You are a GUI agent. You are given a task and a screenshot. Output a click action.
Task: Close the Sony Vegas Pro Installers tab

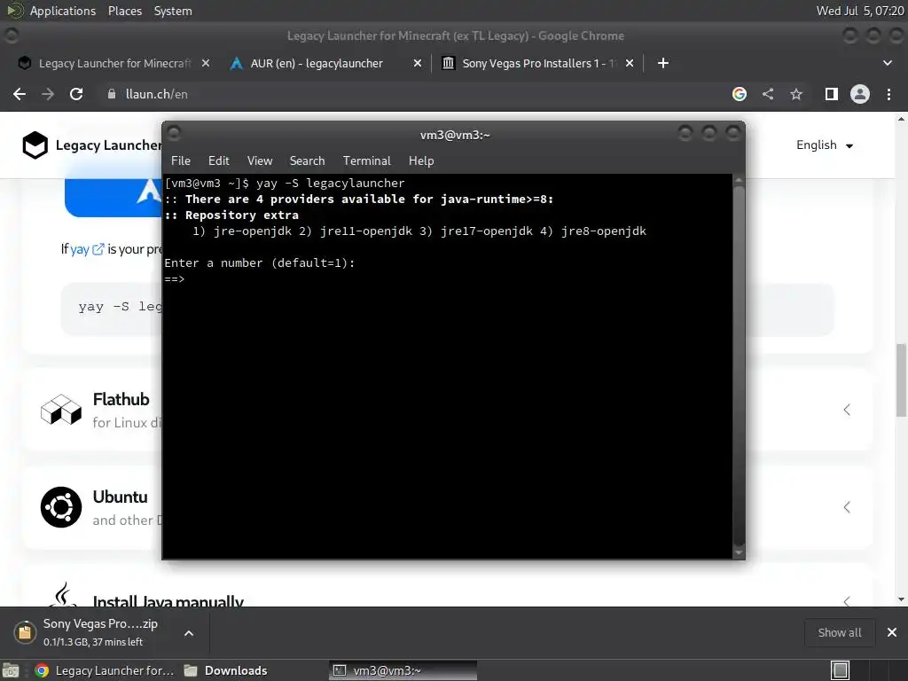pos(630,63)
